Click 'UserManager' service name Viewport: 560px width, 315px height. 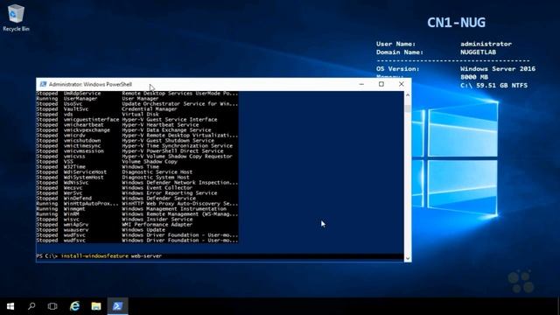(80, 99)
